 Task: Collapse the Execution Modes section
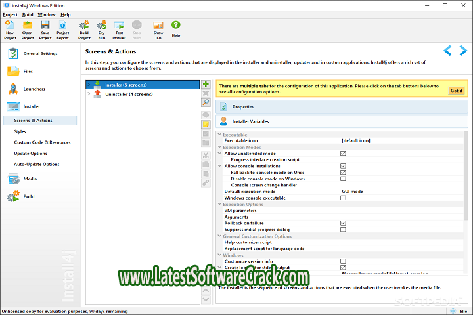click(219, 147)
